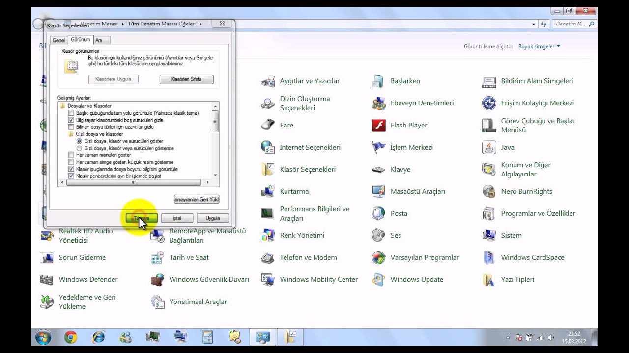Click the restore defaults (Geri Yükle) button

197,200
